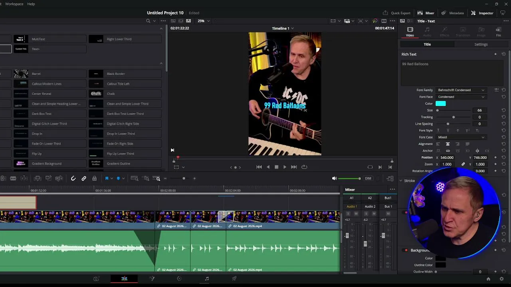Screen dimensions: 511x287
Task: Open the File tab in Inspector
Action: 498,32
